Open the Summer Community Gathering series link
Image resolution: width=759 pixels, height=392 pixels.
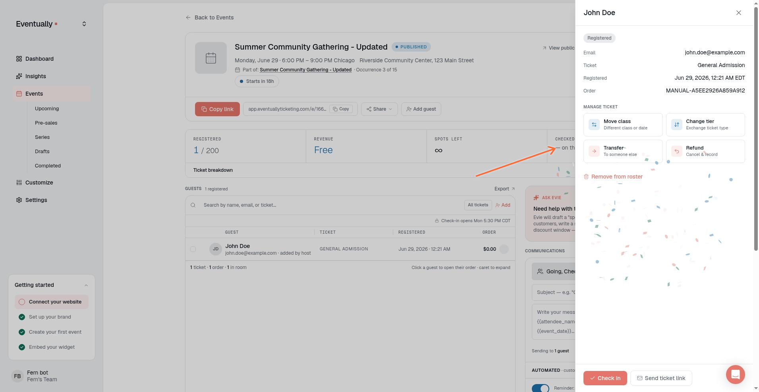click(305, 70)
